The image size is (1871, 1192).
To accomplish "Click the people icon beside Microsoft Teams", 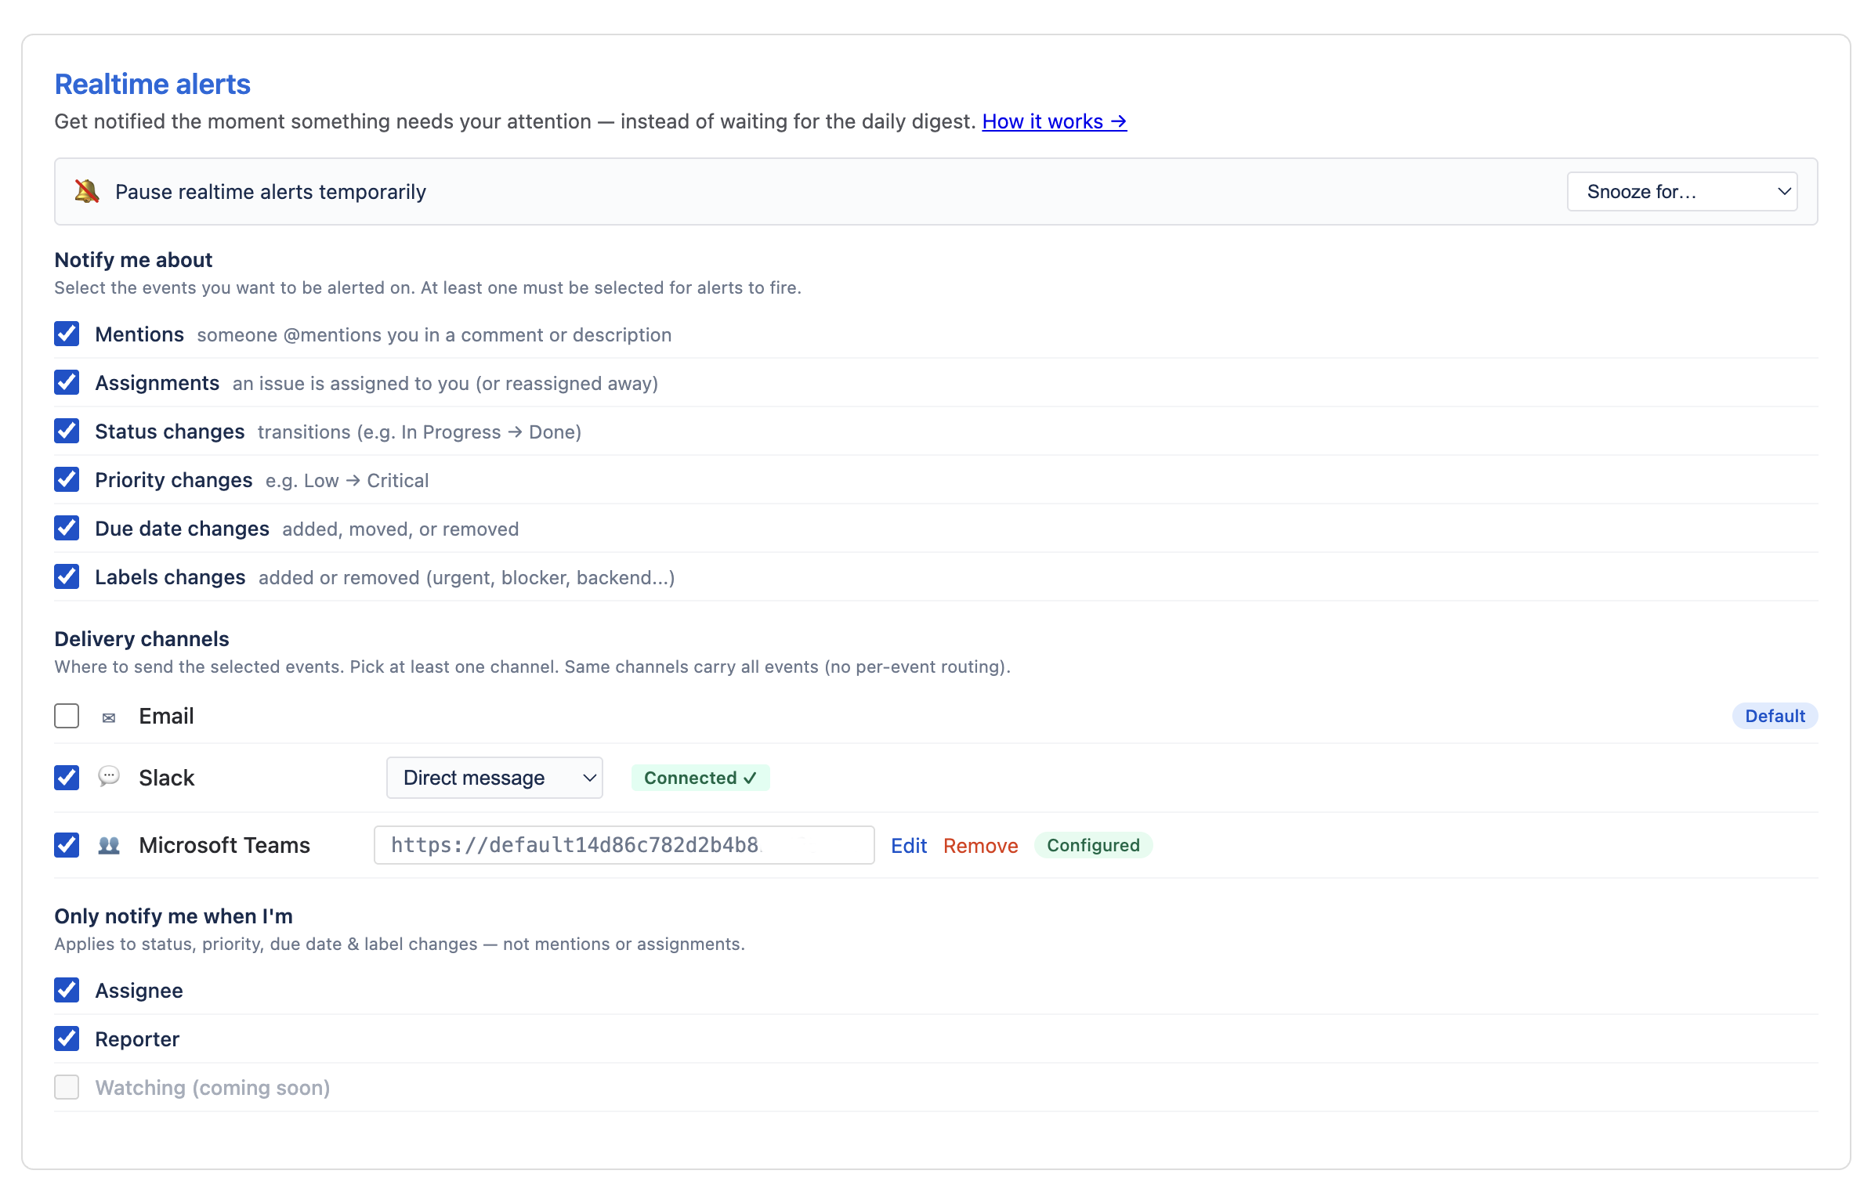I will click(109, 845).
